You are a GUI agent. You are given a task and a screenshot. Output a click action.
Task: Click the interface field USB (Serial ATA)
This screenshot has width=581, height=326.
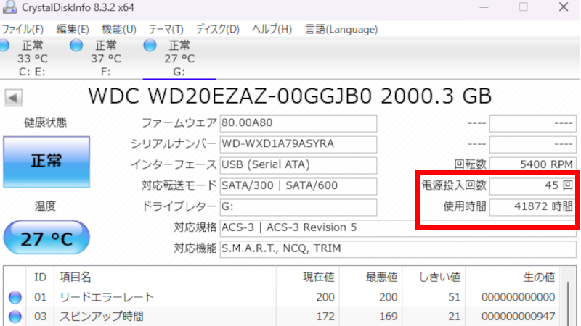click(298, 165)
